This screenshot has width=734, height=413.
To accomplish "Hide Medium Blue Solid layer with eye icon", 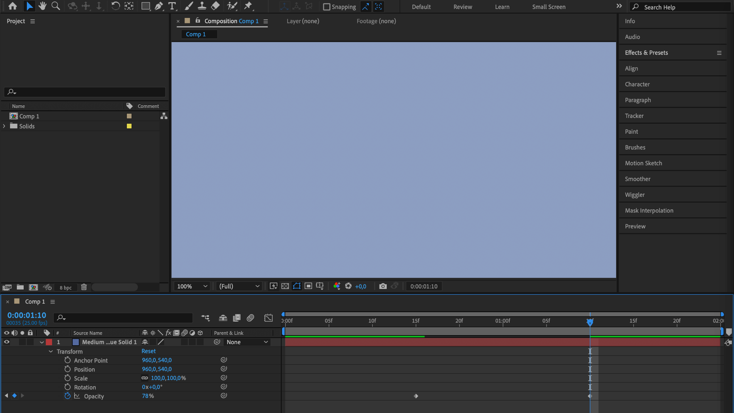I will tap(6, 342).
